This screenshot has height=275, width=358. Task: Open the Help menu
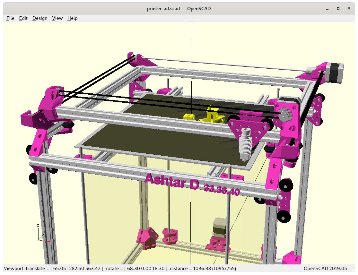tap(73, 18)
